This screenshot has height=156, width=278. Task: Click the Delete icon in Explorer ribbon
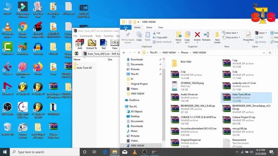[x=197, y=36]
